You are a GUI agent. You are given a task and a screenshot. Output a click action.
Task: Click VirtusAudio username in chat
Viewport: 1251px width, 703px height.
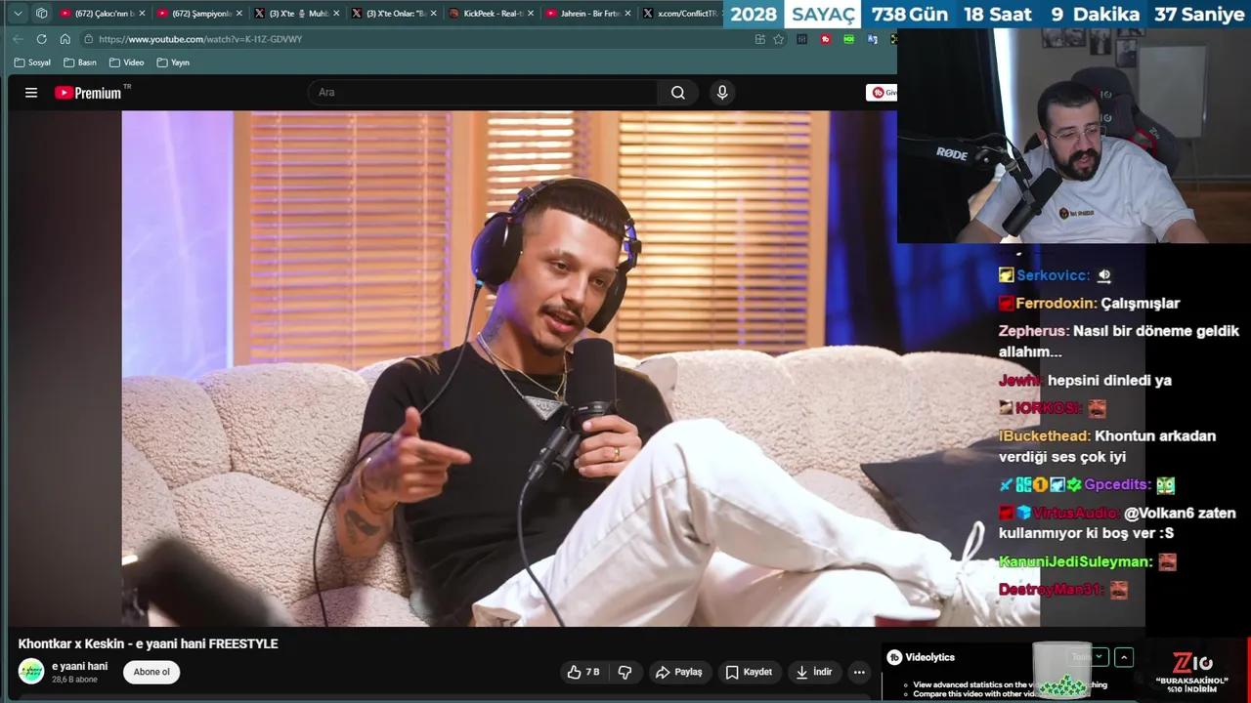(1076, 513)
